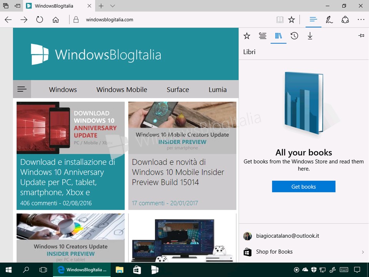Click the blue book illustration
The width and height of the screenshot is (369, 277).
[304, 103]
